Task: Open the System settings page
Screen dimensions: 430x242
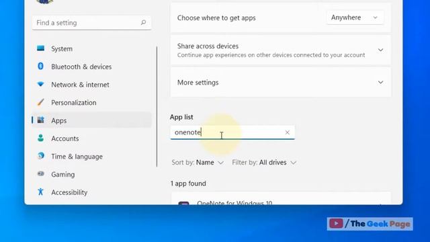Action: click(92, 48)
